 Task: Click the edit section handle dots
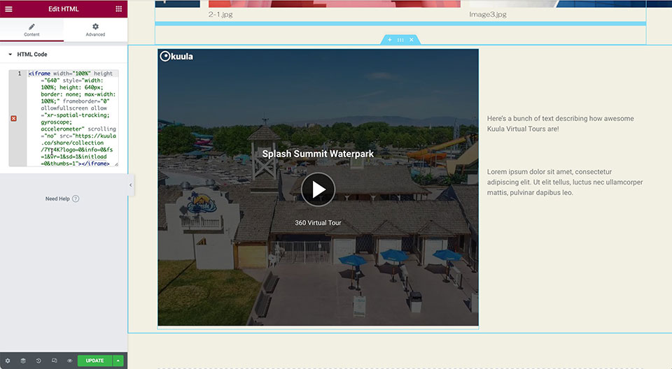pos(400,40)
